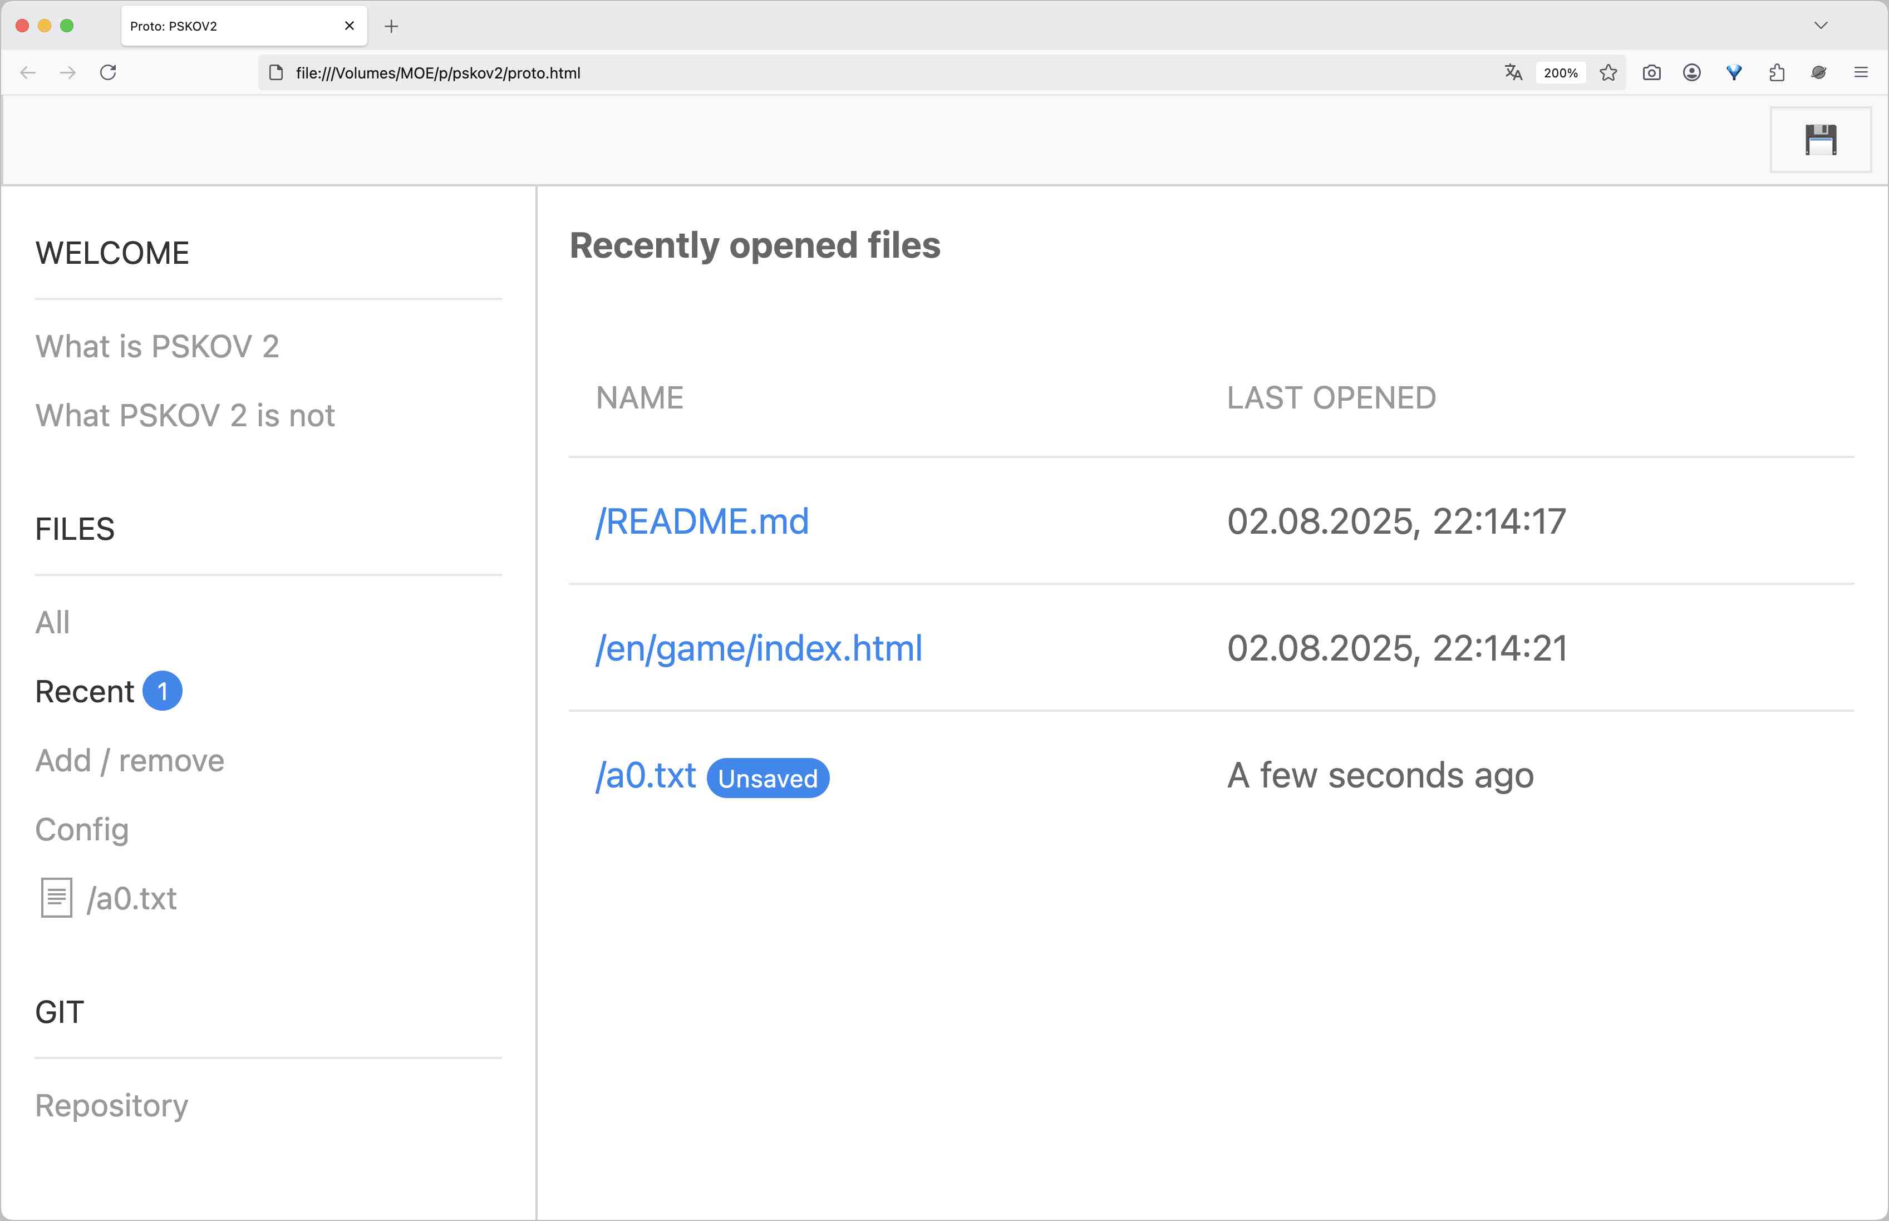Viewport: 1889px width, 1221px height.
Task: Click the screenshot camera icon
Action: 1651,73
